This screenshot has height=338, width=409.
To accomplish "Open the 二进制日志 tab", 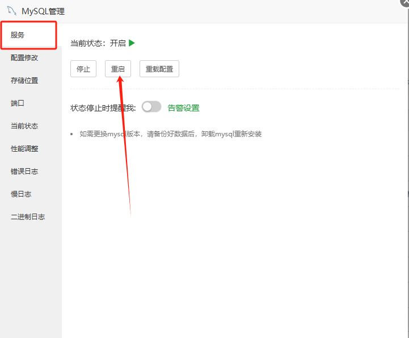I will [28, 217].
